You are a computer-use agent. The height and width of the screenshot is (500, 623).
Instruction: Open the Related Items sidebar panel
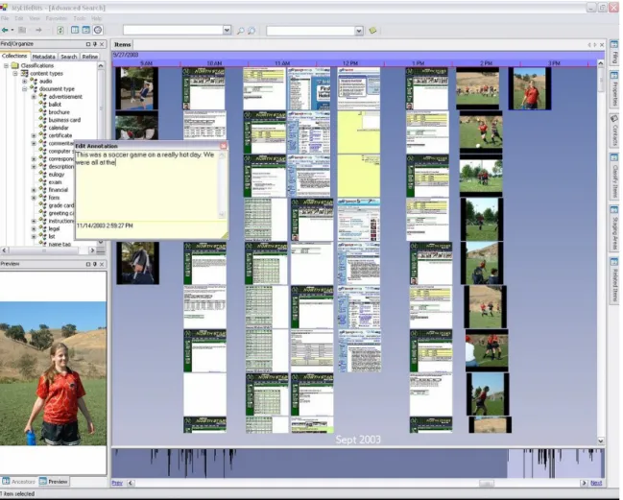614,280
